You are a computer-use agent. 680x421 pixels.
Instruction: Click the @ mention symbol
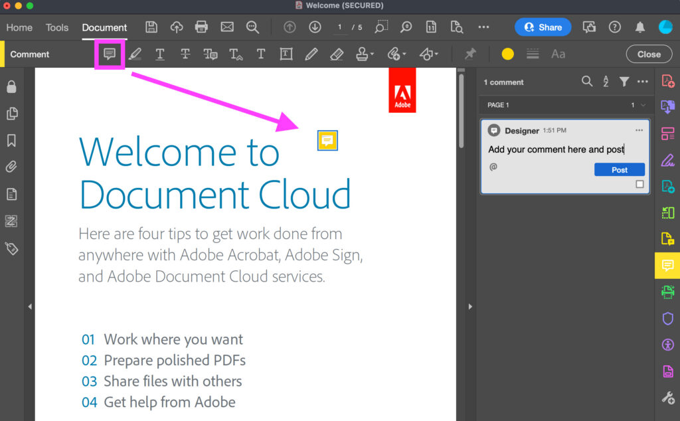pos(493,167)
